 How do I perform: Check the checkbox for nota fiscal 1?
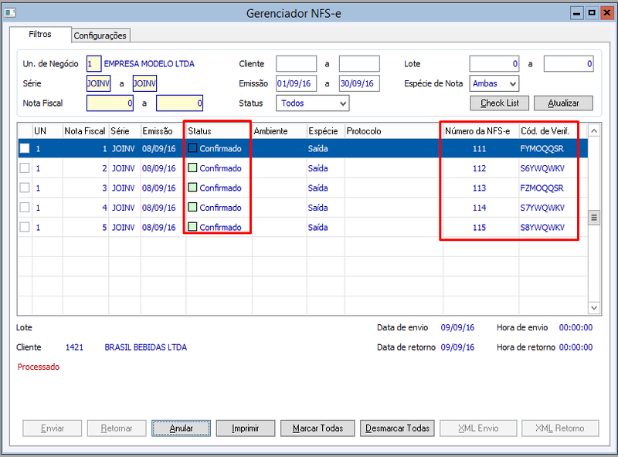point(25,148)
